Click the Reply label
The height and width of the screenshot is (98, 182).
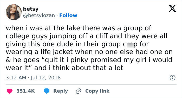click(x=61, y=91)
